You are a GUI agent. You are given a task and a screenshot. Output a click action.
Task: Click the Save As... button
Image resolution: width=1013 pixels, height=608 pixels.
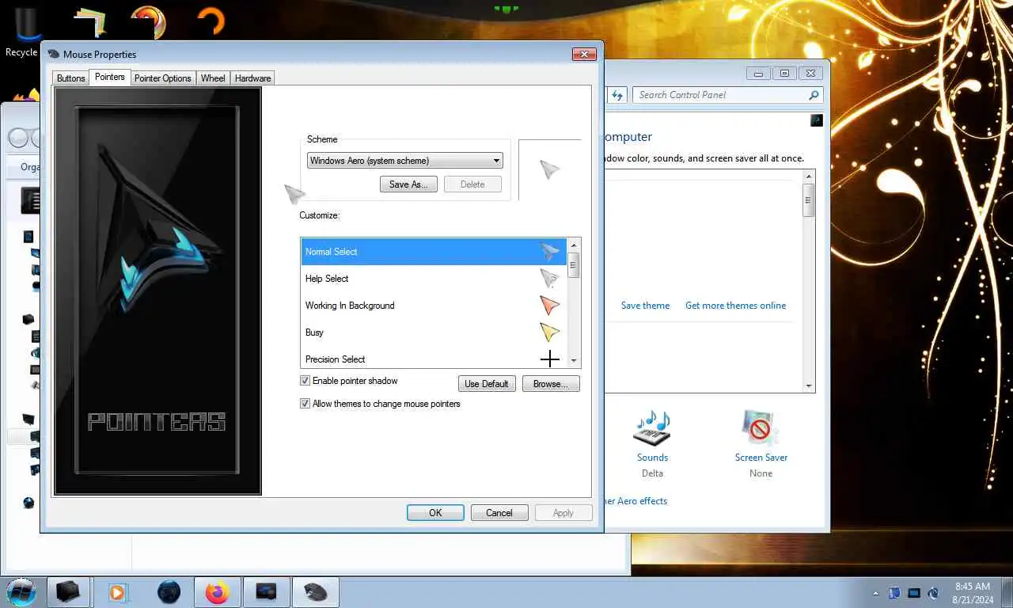point(408,184)
